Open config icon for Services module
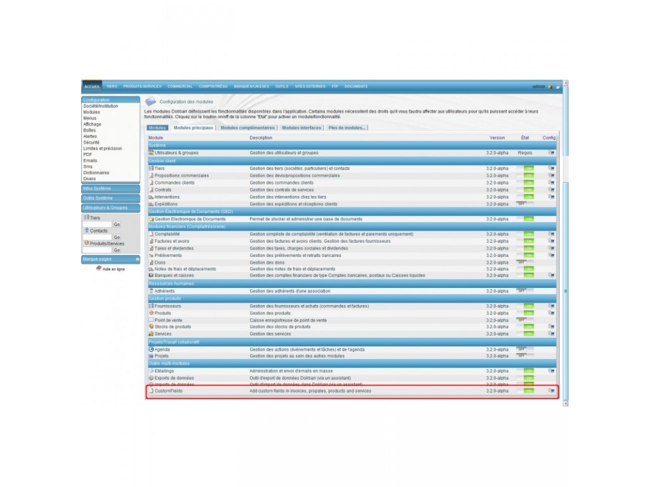Image resolution: width=650 pixels, height=487 pixels. 552,334
